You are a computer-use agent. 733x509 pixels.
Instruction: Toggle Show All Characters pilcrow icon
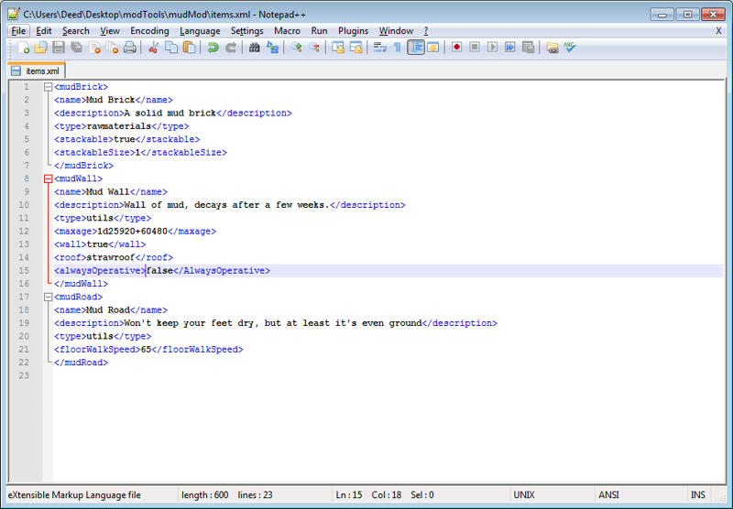pos(398,48)
